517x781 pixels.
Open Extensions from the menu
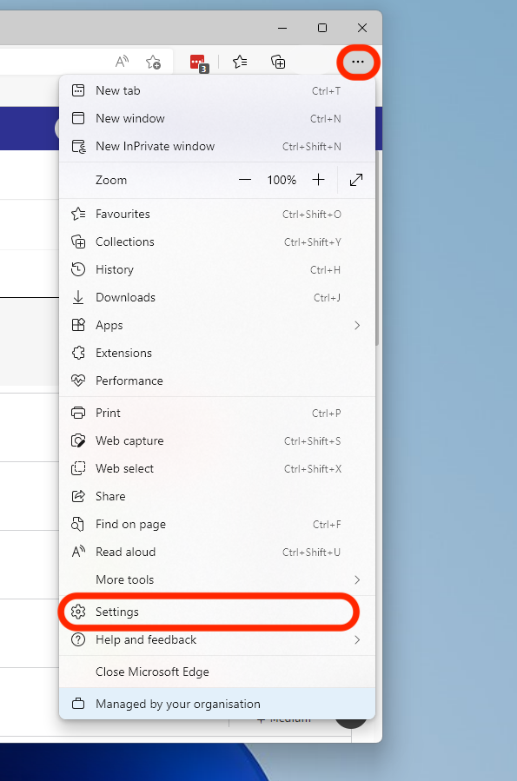pyautogui.click(x=217, y=353)
